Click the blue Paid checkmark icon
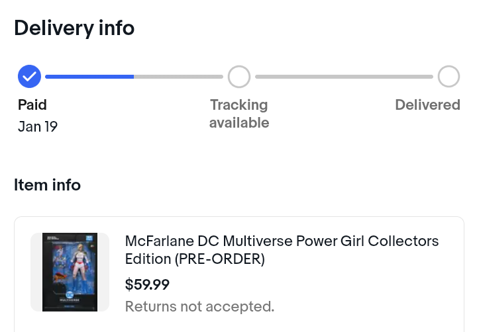The height and width of the screenshot is (332, 477). [x=29, y=77]
